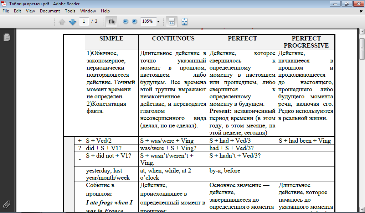The image size is (365, 213).
Task: Click the page number input field
Action: (84, 21)
